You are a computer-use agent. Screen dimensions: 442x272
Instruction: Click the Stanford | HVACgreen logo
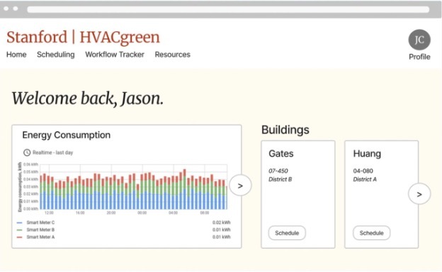83,38
